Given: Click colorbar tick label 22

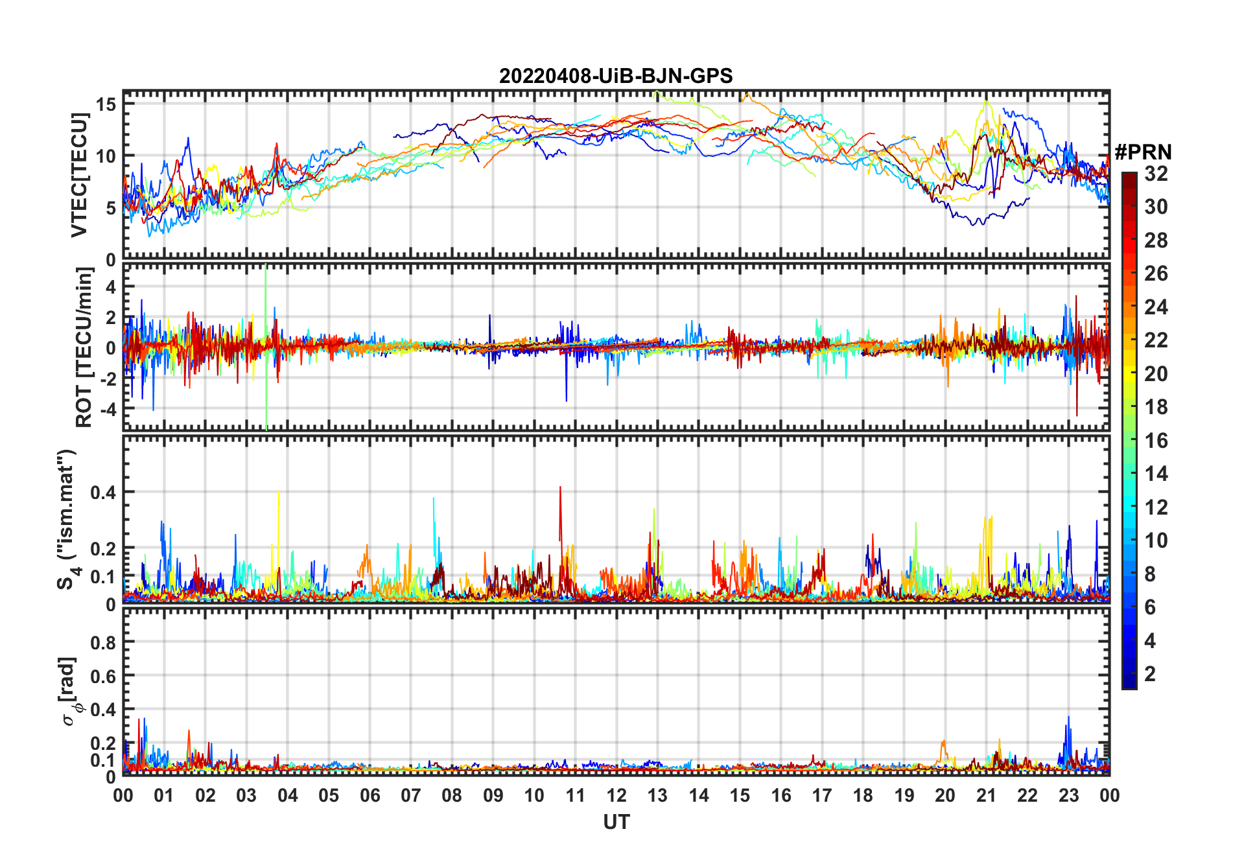Looking at the screenshot, I should 1156,340.
